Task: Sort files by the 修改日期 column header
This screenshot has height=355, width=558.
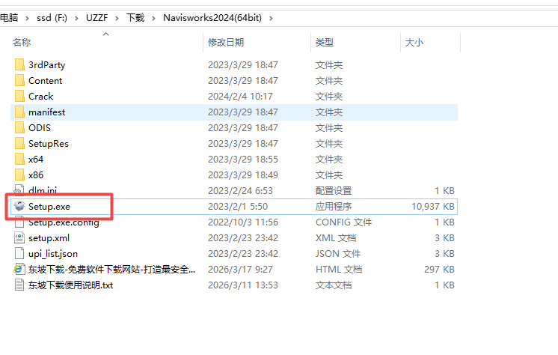Action: [x=226, y=43]
